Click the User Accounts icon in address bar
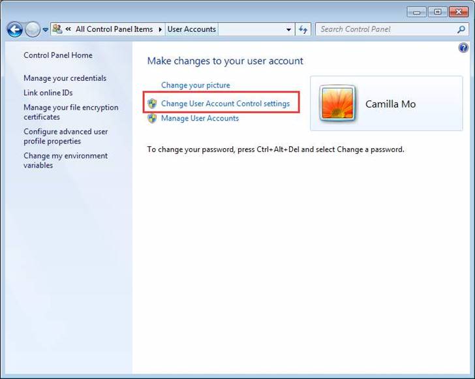The width and height of the screenshot is (475, 379). (57, 29)
